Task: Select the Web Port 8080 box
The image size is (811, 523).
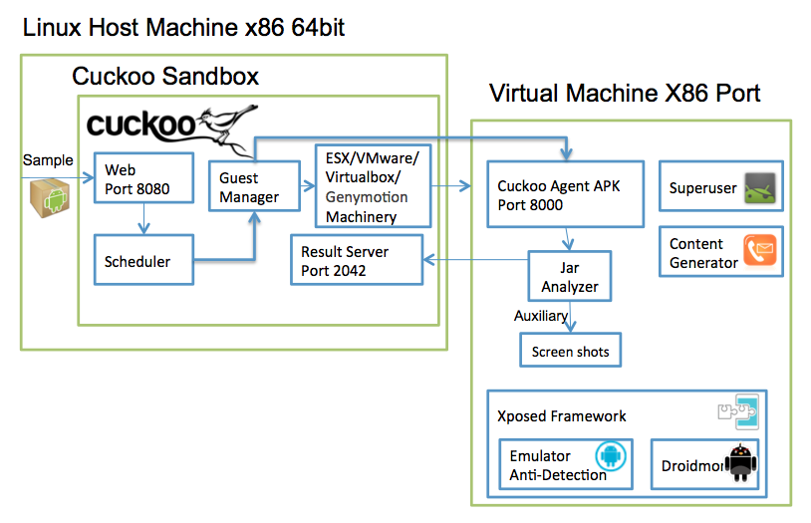Action: coord(143,178)
